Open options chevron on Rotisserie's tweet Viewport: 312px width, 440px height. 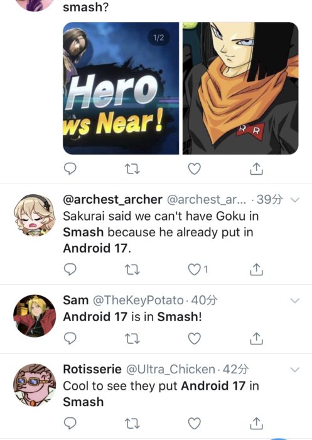point(295,370)
